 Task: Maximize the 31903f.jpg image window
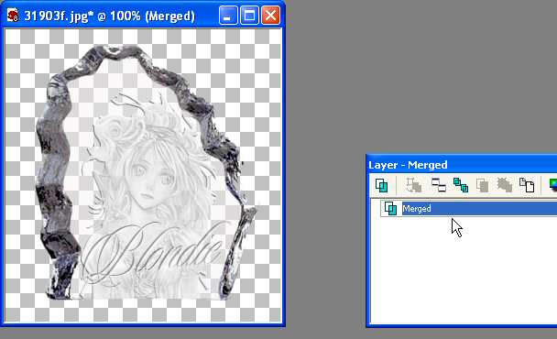[x=249, y=16]
